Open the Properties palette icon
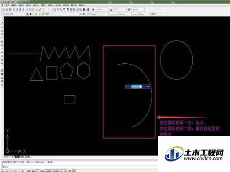230x172 pixels. (x=68, y=10)
